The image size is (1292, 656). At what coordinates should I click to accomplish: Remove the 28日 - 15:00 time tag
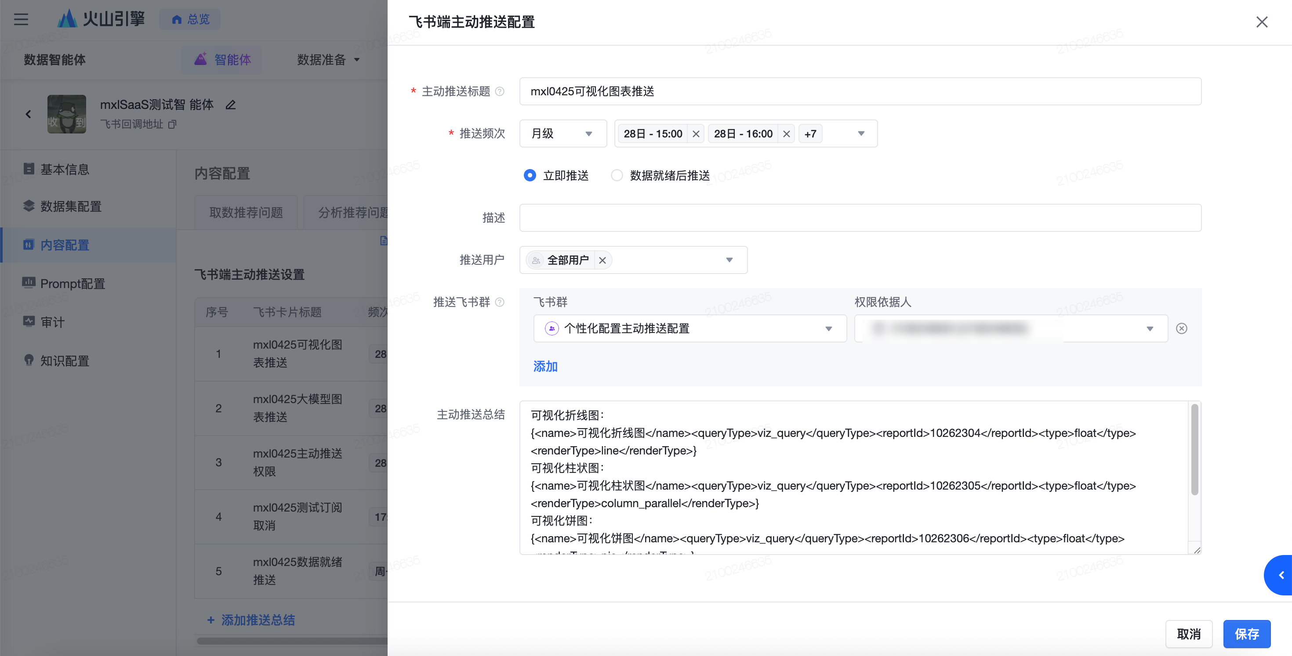[696, 134]
